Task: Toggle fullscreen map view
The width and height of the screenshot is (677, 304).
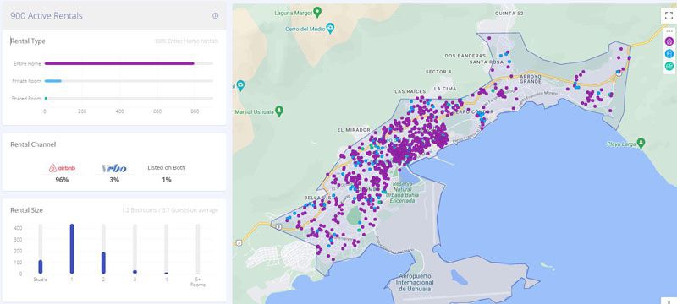Action: click(669, 16)
